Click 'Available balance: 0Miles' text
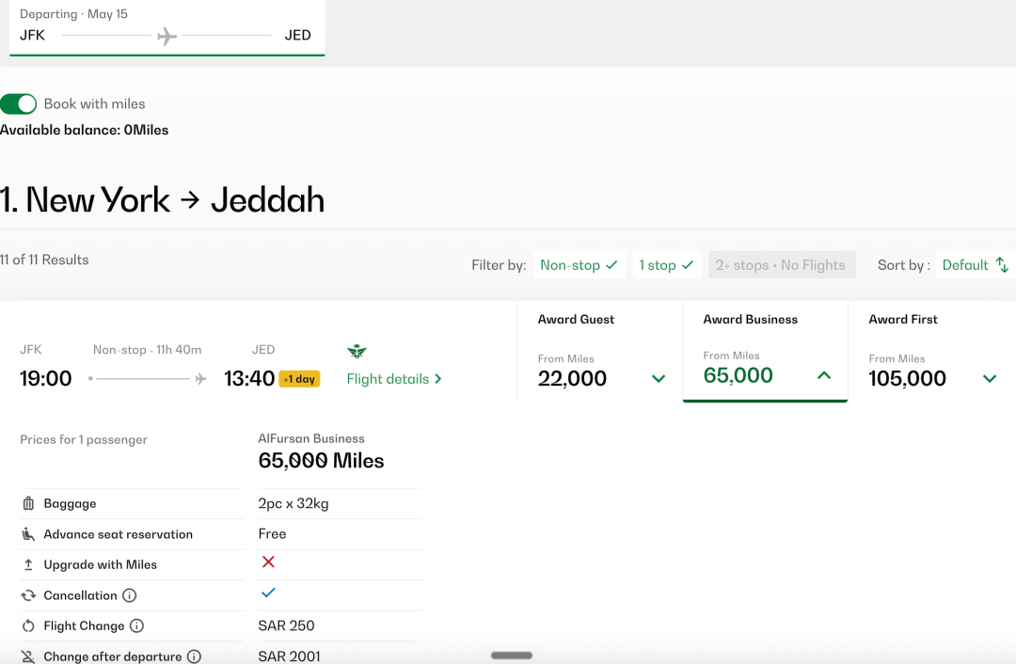1016x664 pixels. 85,130
